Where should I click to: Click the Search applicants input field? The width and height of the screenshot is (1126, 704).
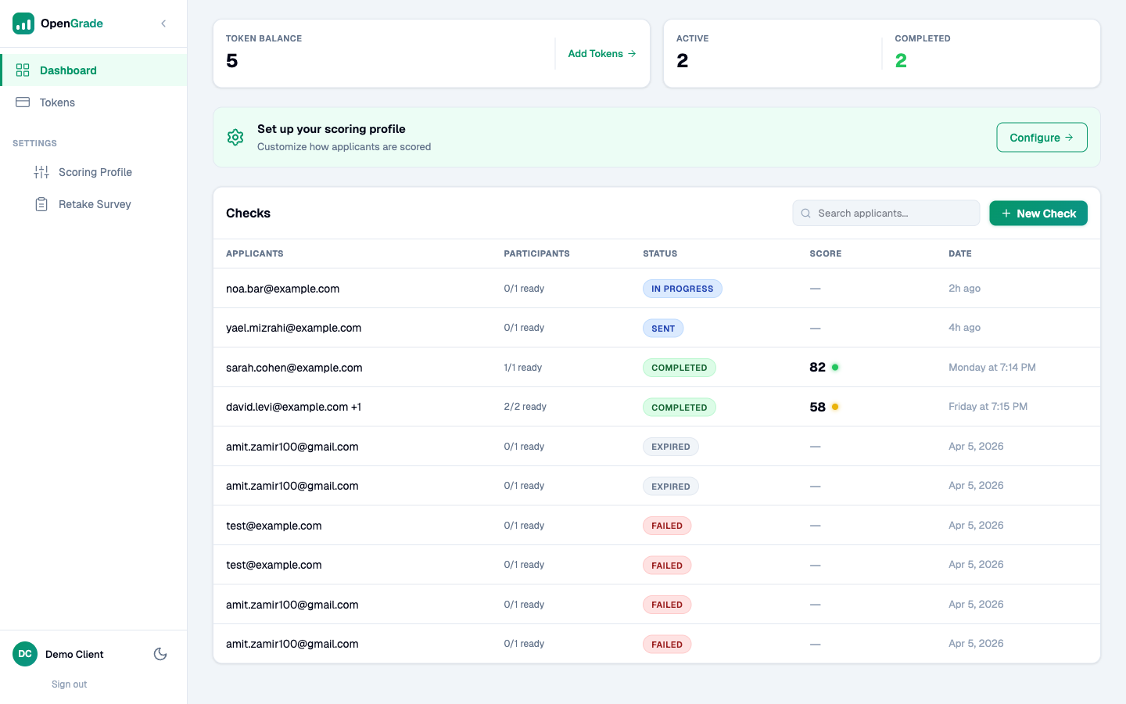[x=886, y=213]
